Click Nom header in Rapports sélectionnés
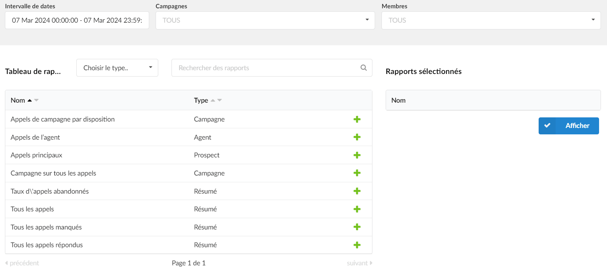The height and width of the screenshot is (271, 607). (398, 100)
